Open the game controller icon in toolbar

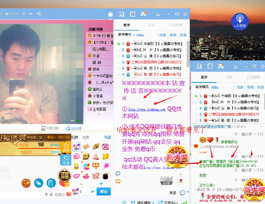(x=143, y=14)
